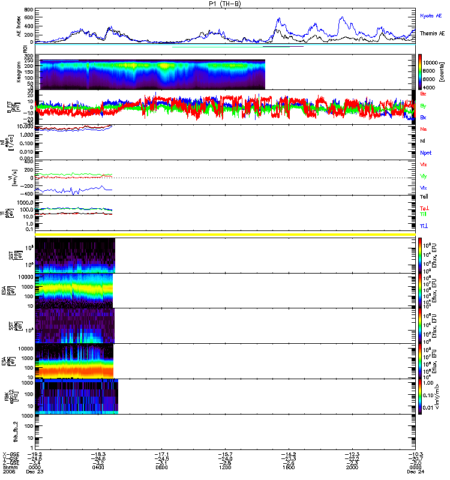This screenshot has width=450, height=480.
Task: Click the X-GSE value "-17.1"
Action: pyautogui.click(x=161, y=455)
